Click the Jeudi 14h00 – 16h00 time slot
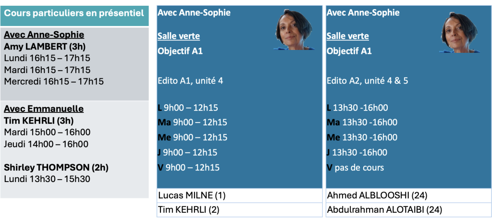 coord(46,144)
